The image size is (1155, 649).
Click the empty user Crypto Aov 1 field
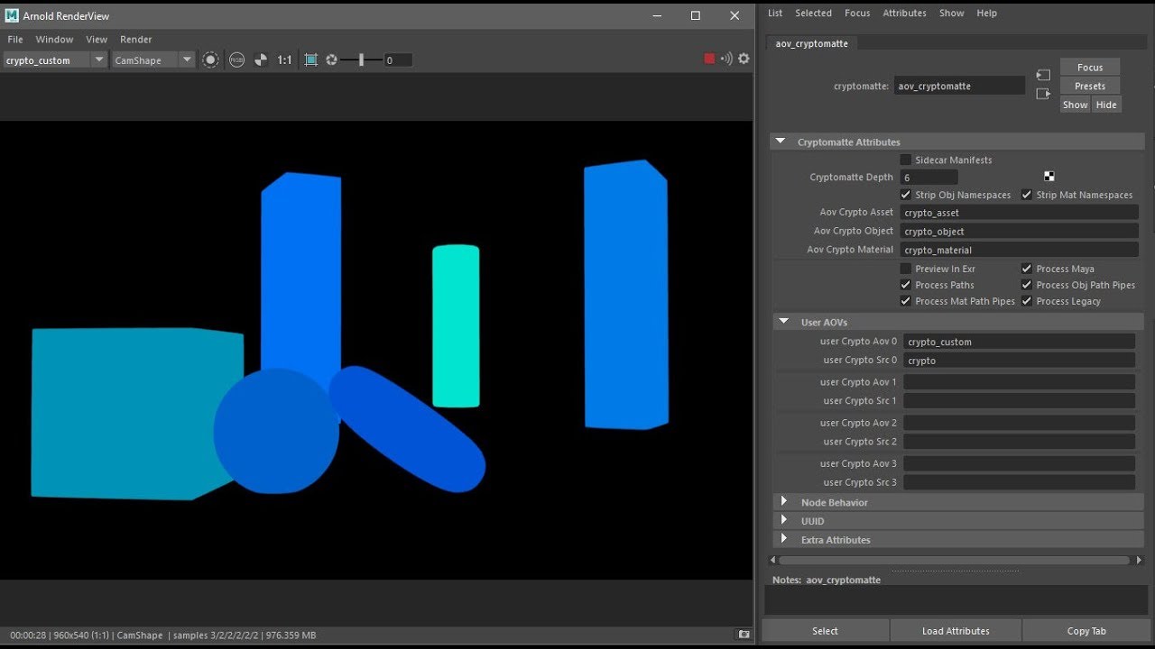coord(1019,382)
